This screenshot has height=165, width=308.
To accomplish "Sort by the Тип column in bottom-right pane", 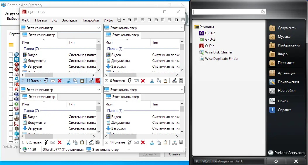I will (155, 104).
